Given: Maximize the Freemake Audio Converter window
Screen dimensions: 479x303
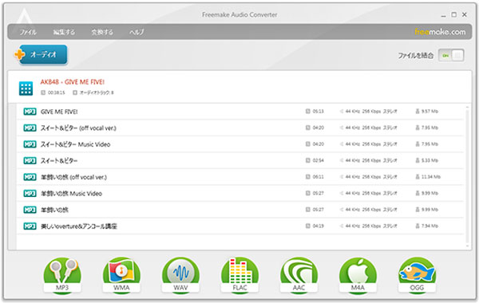Looking at the screenshot, I should [454, 14].
